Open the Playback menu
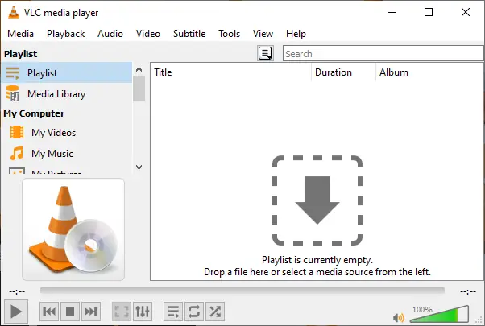 65,33
